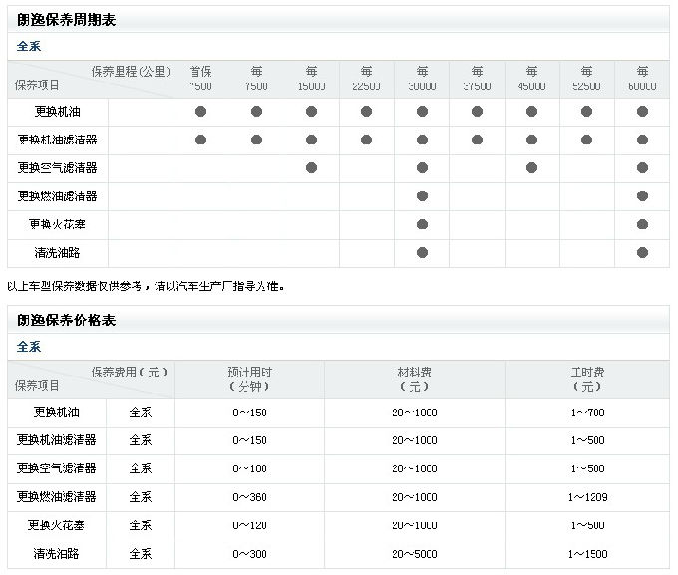Click 更换机油 row label in the cycle table
Screen dimensions: 678x575
pos(58,112)
